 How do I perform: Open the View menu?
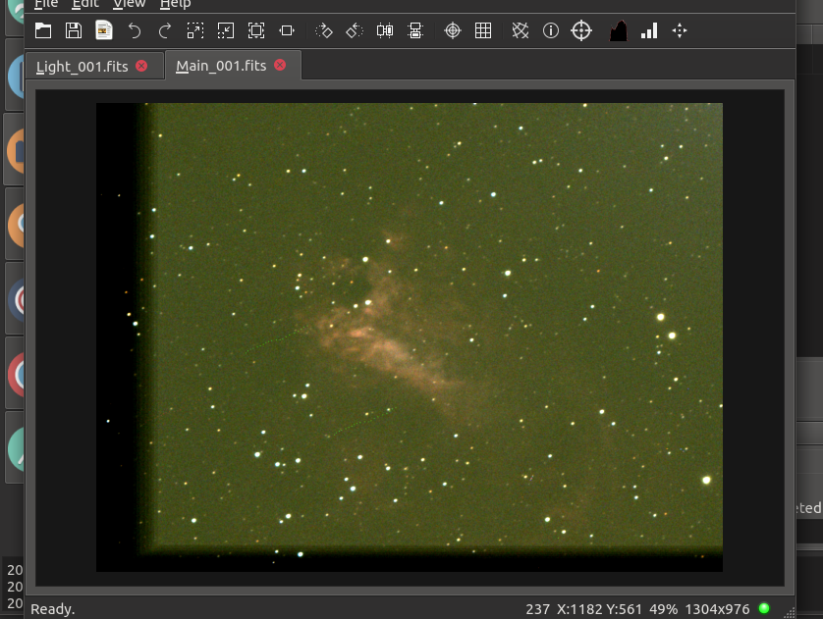129,4
